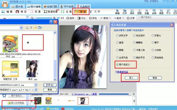
Task: Open the 饰品 accessories menu
Action: [81, 12]
